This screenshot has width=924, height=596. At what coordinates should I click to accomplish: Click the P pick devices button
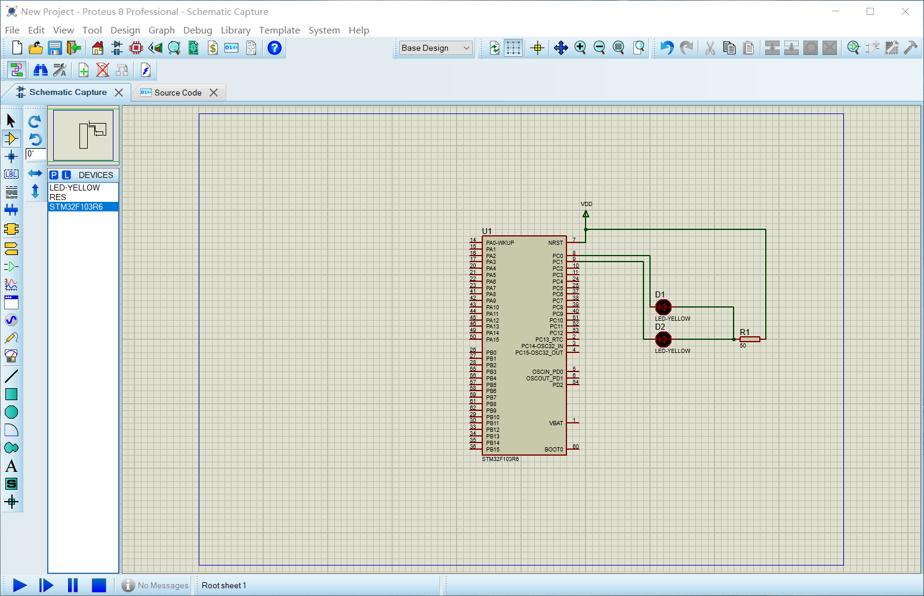tap(54, 175)
